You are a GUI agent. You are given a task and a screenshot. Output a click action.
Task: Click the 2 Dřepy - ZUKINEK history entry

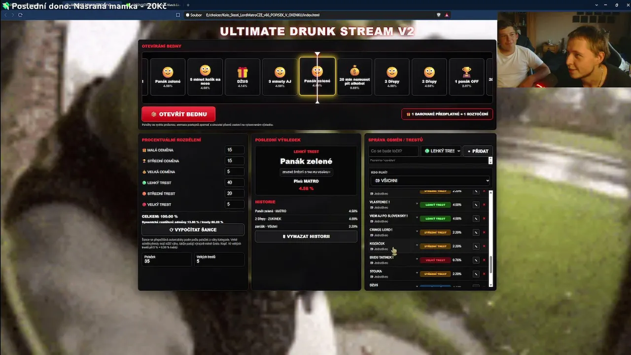coord(306,219)
